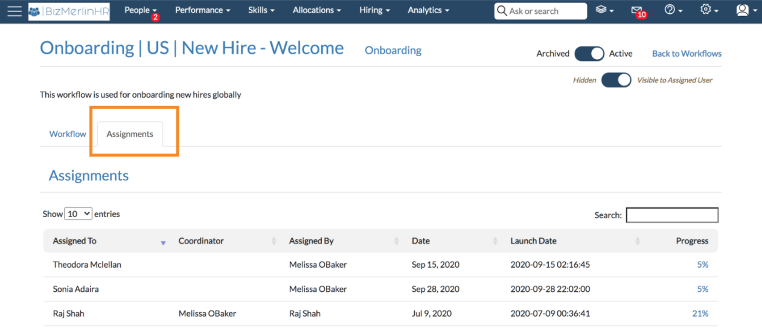Click Melissa OBaker in the Coordinator column
The width and height of the screenshot is (762, 328).
click(x=207, y=314)
